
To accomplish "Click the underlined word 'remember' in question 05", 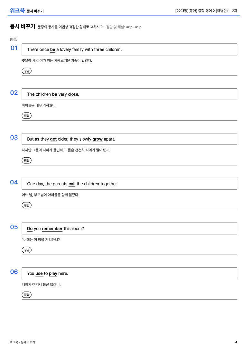I will pos(52,229).
